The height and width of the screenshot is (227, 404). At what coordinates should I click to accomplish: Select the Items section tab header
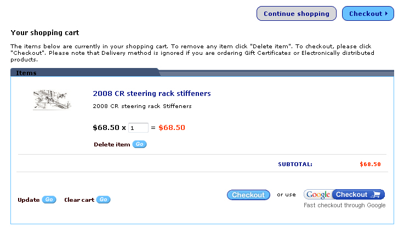[26, 73]
